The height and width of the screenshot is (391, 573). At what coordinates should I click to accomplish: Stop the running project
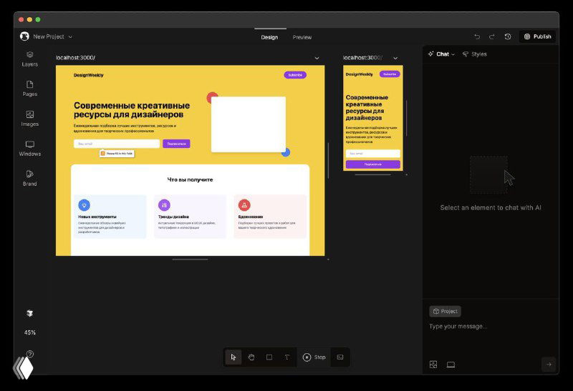tap(314, 357)
